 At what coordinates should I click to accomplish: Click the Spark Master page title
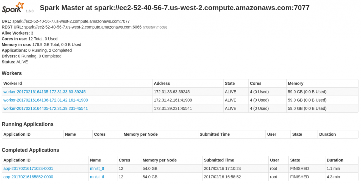(175, 8)
